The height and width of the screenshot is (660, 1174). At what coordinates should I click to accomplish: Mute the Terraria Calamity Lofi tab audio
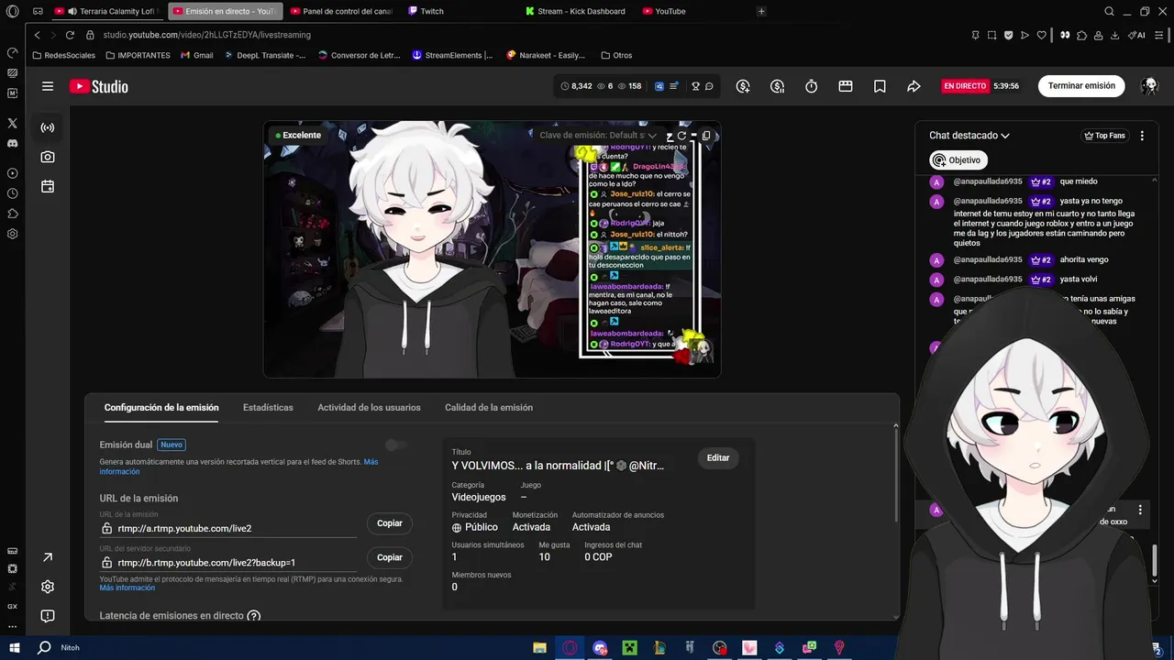(72, 11)
